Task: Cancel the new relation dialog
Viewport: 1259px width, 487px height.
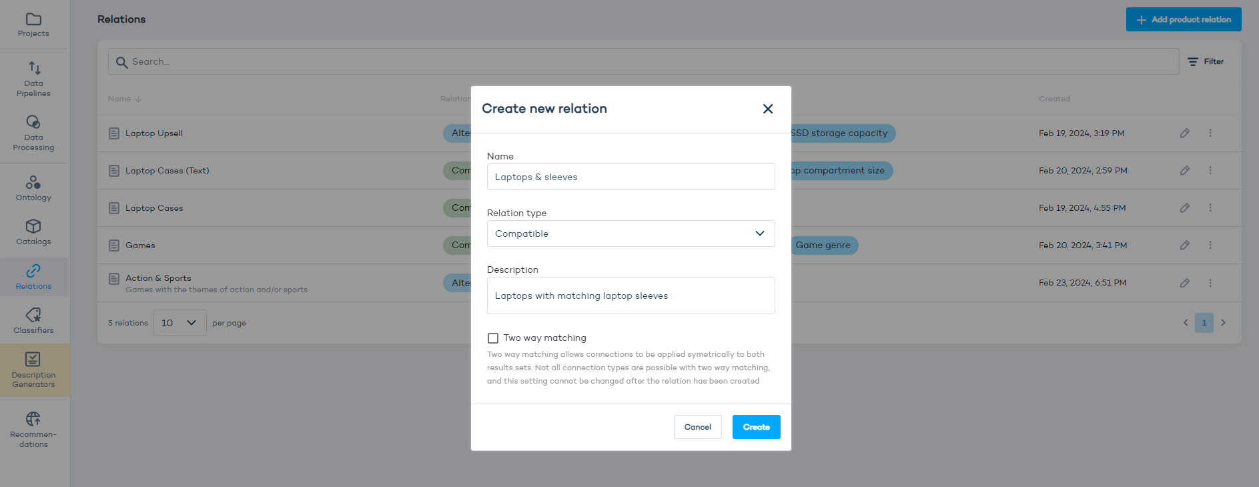Action: 697,427
